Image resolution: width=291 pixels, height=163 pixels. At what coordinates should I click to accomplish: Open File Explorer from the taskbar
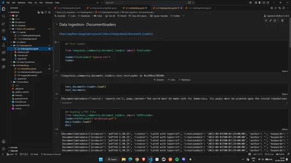click(124, 159)
